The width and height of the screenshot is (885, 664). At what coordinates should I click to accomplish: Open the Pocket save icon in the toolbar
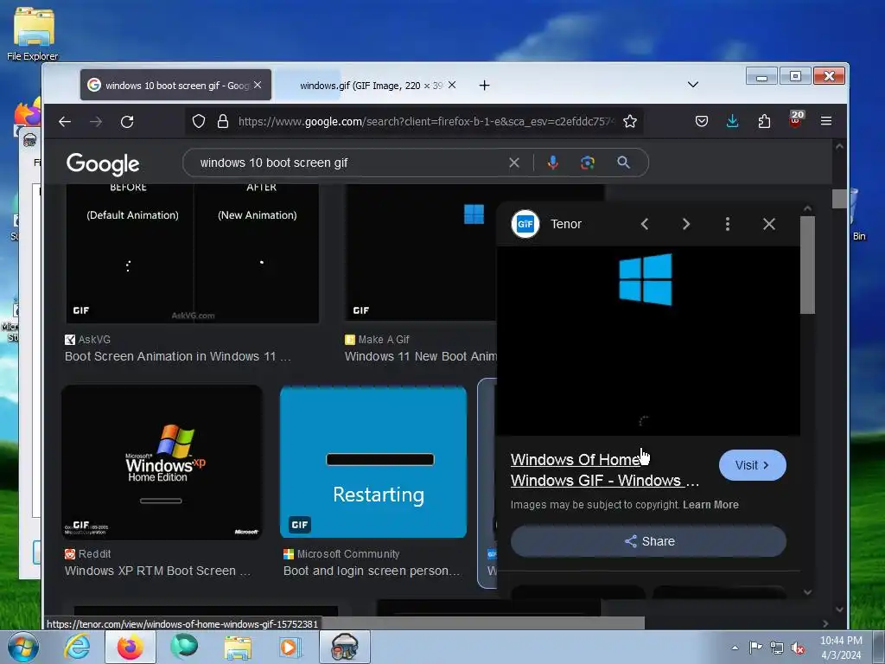[702, 121]
